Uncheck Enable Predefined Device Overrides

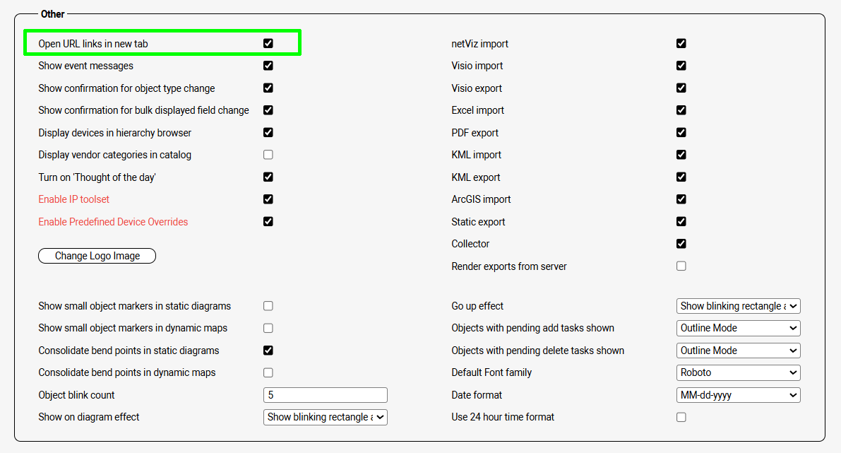pyautogui.click(x=268, y=221)
